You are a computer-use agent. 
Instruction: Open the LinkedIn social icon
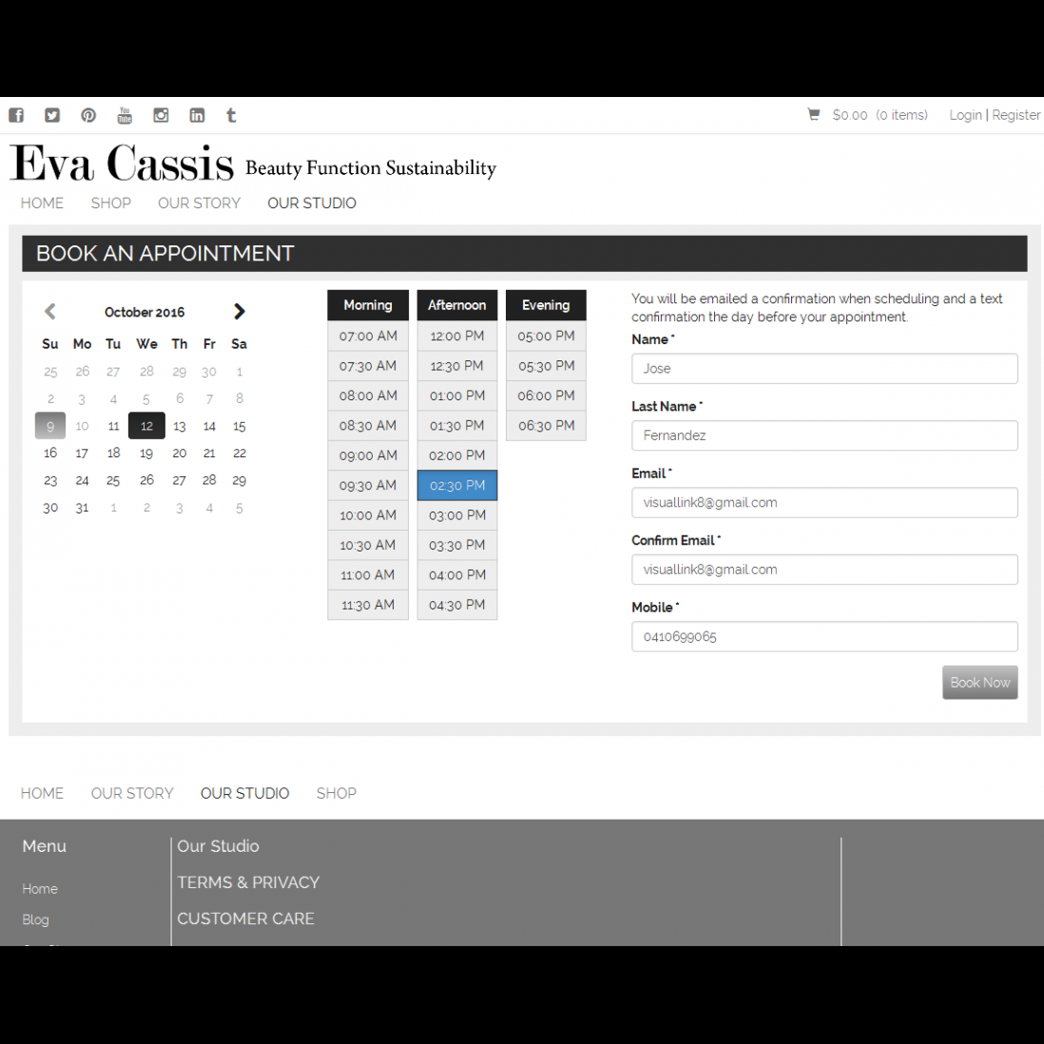click(197, 115)
